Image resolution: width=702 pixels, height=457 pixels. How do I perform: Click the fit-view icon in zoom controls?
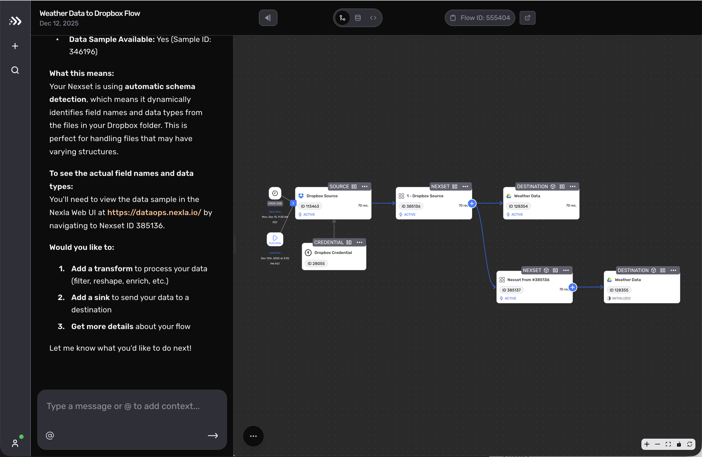coord(668,444)
